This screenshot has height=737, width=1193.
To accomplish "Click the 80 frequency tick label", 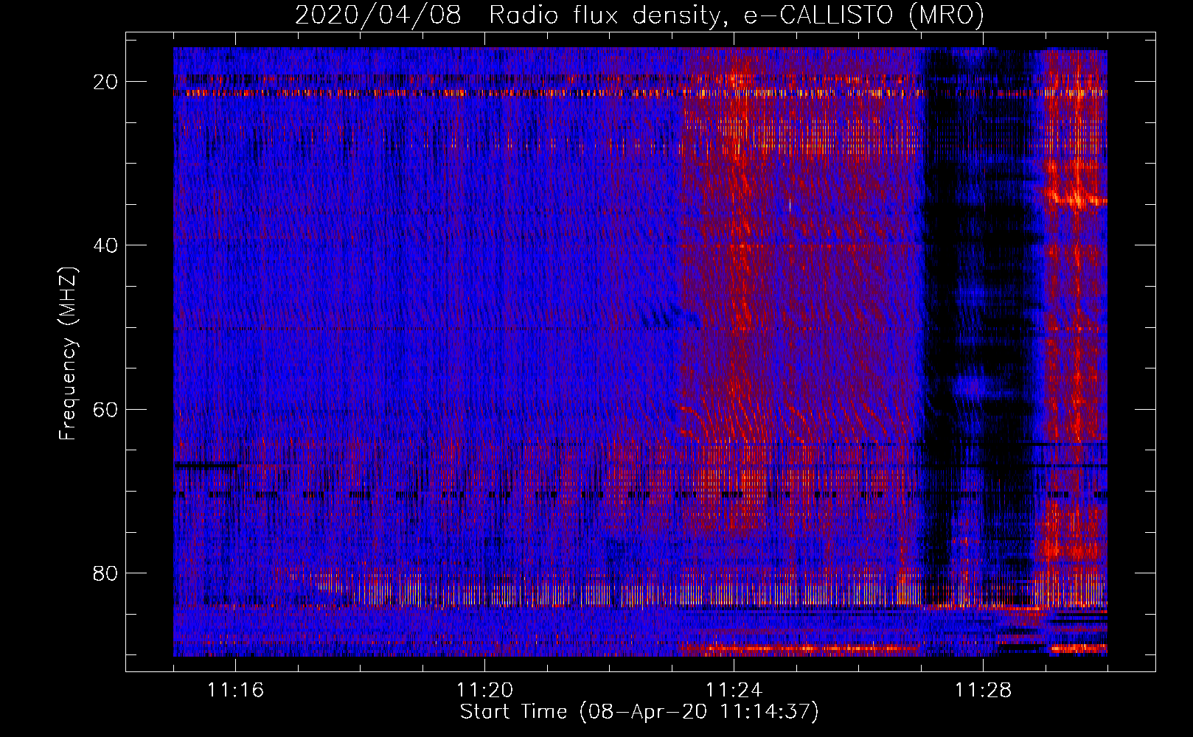I will pyautogui.click(x=105, y=573).
